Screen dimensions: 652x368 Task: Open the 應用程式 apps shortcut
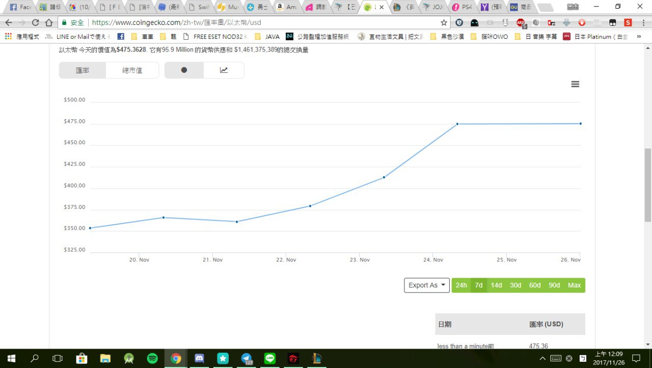22,37
